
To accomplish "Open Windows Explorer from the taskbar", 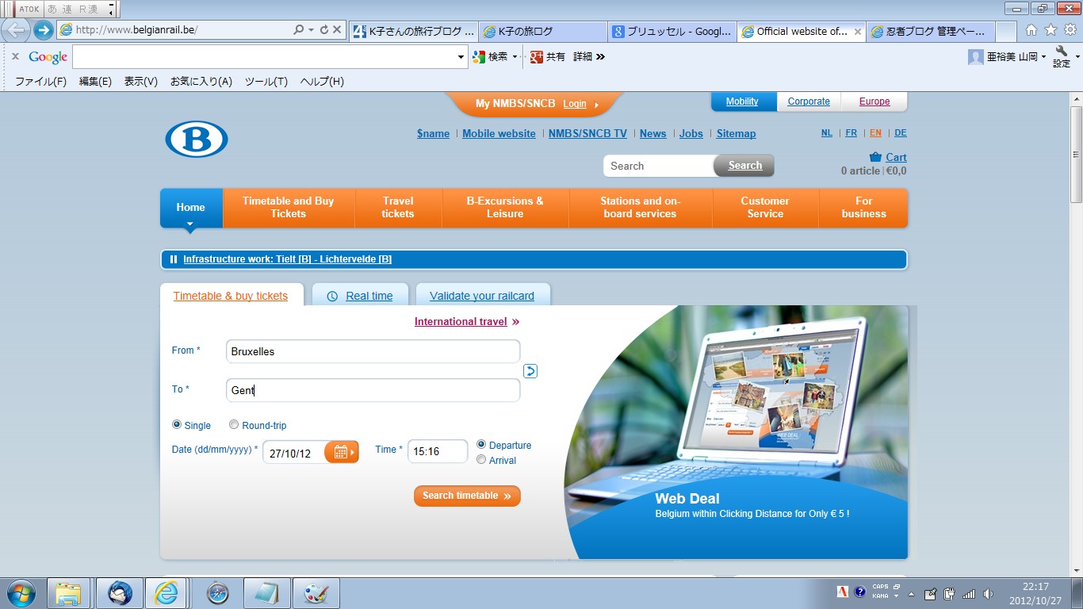I will (69, 593).
